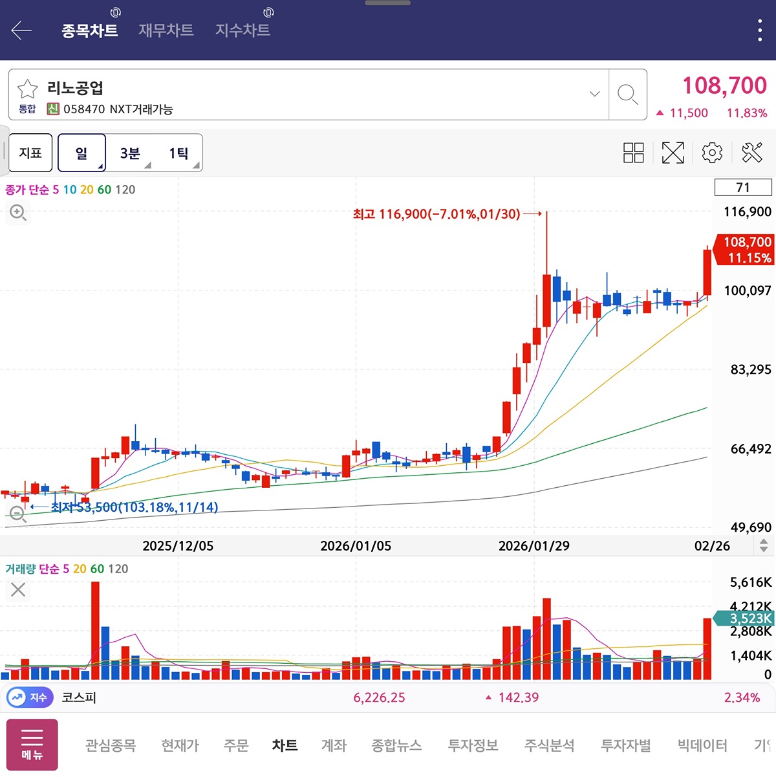Open the chart drawing tools icon

[x=751, y=153]
